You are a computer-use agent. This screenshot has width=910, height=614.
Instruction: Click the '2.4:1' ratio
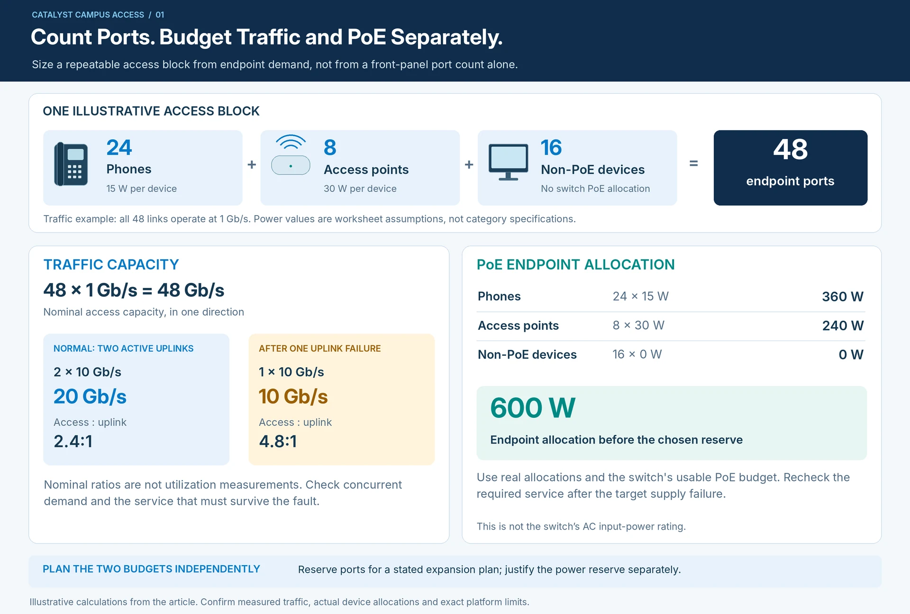(73, 441)
